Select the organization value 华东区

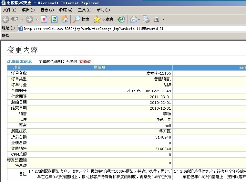pyautogui.click(x=165, y=131)
